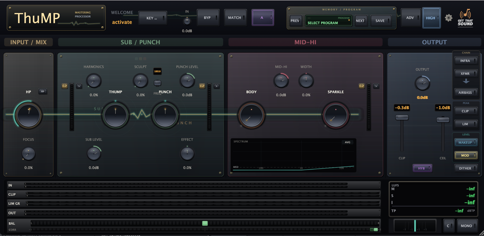
Task: Click the OUTPUT gain knob
Action: coord(422,84)
